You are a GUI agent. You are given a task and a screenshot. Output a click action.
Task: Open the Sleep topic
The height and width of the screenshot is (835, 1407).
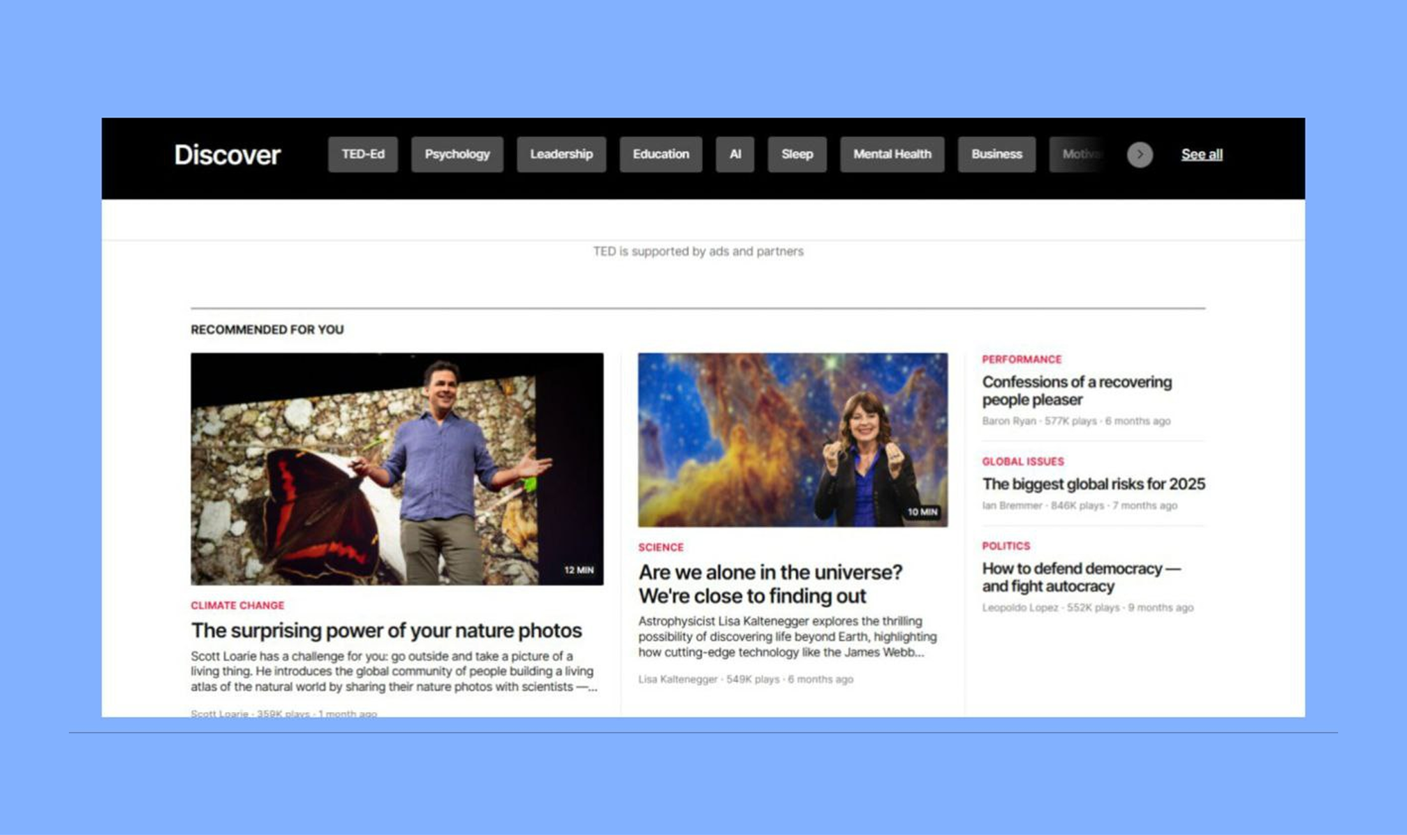[797, 155]
